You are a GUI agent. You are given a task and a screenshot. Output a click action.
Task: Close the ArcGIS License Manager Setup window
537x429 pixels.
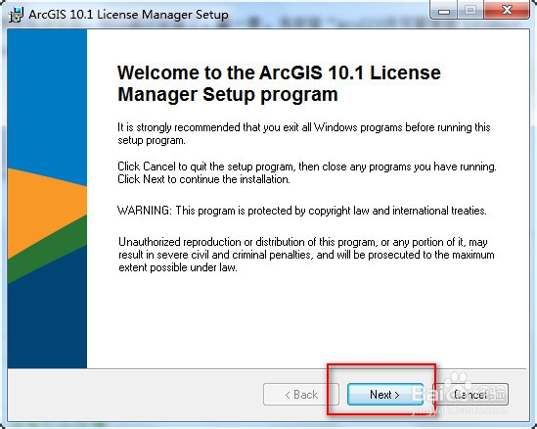click(507, 11)
